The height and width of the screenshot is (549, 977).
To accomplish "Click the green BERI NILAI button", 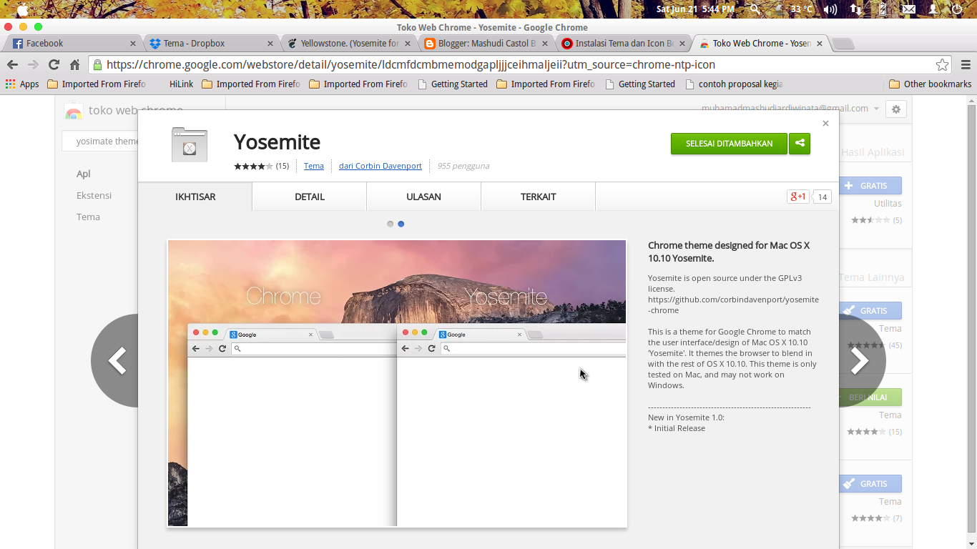I will (x=870, y=397).
